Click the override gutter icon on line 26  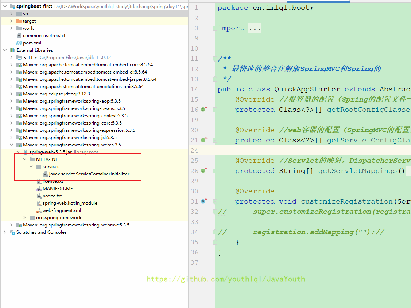pyautogui.click(x=204, y=171)
